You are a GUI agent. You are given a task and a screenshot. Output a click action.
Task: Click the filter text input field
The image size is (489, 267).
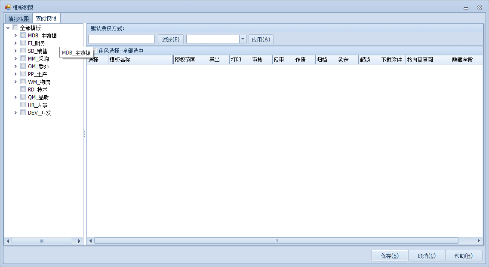coord(121,39)
